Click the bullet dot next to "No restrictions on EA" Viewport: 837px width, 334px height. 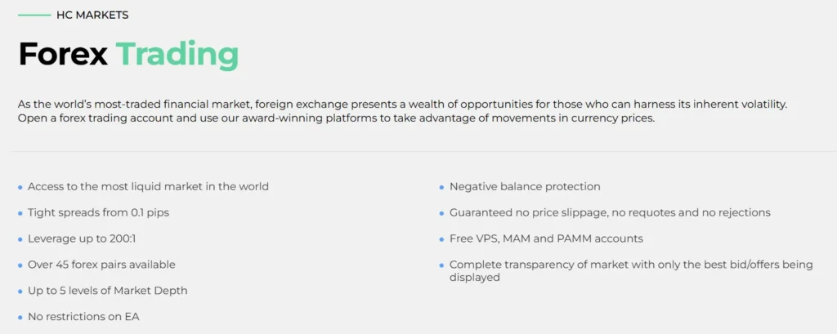coord(20,318)
